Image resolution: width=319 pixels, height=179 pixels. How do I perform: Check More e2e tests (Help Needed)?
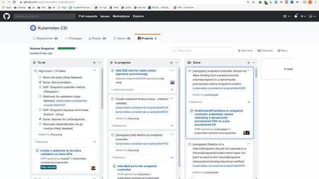pos(40,78)
